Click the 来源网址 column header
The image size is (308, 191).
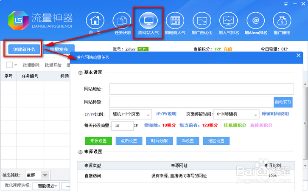click(179, 166)
